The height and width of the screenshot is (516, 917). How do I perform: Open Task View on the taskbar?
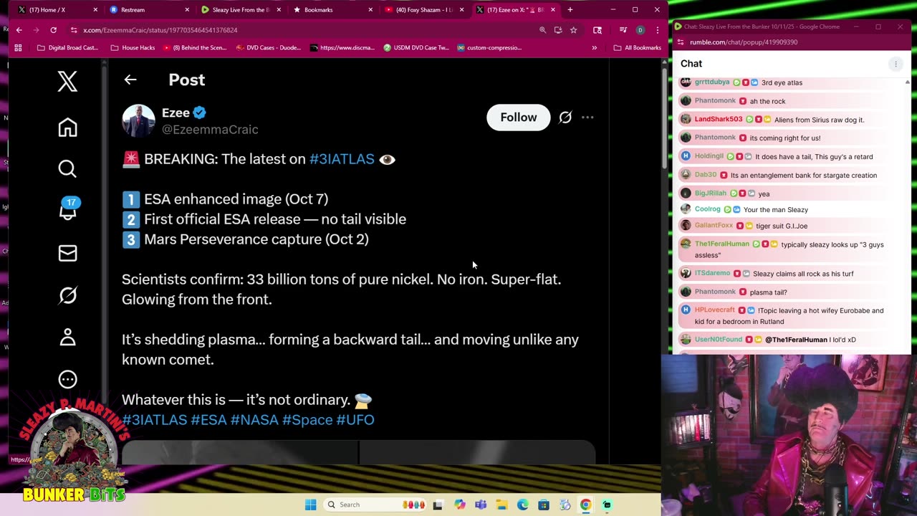[438, 505]
